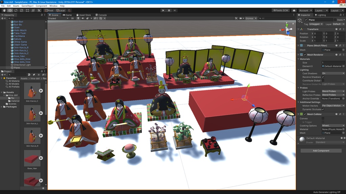Disable the Mesh Renderer component checkbox
Screen dimensions: 346x194
[x=305, y=55]
